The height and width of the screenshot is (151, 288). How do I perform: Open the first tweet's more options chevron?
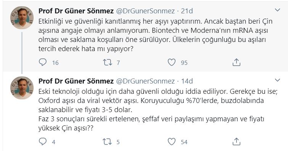277,10
